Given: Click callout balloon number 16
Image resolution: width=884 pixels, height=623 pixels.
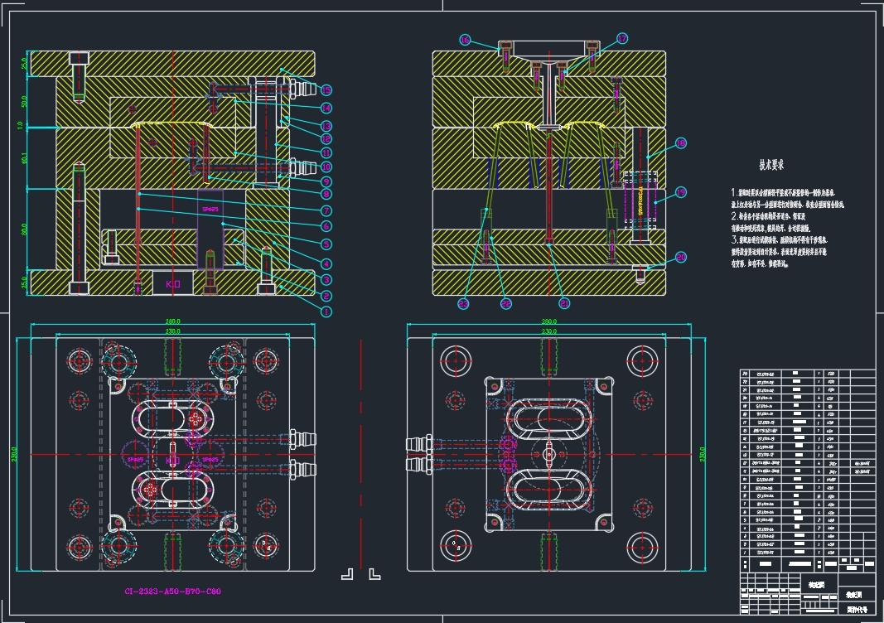Looking at the screenshot, I should click(x=465, y=40).
